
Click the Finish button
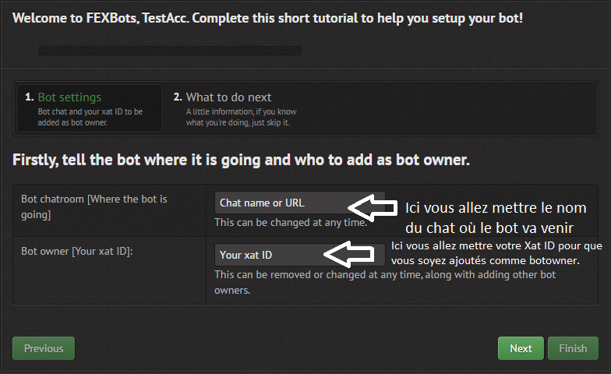[573, 348]
